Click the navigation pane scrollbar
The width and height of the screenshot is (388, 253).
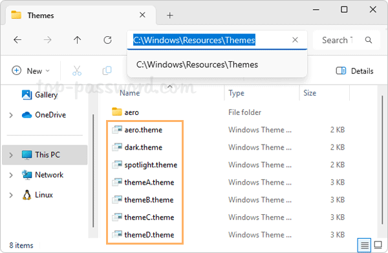tap(93, 170)
